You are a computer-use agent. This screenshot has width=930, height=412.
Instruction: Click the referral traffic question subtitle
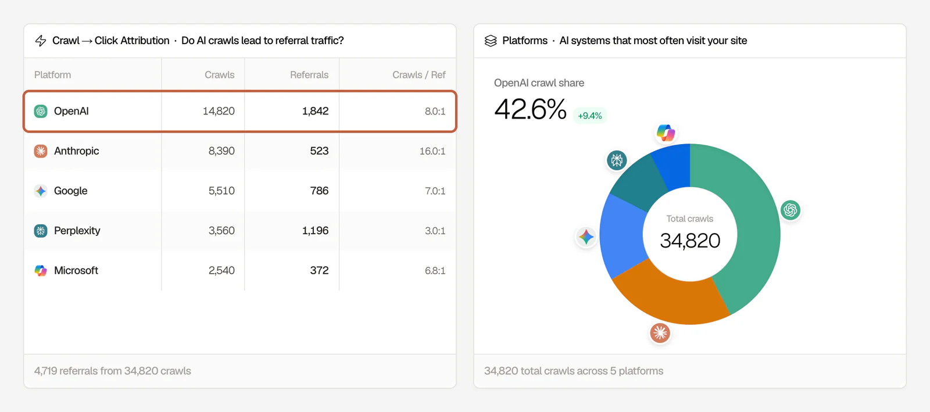pyautogui.click(x=263, y=41)
